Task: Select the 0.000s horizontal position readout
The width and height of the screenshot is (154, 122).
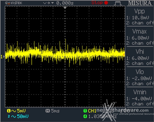Action: 65,3
